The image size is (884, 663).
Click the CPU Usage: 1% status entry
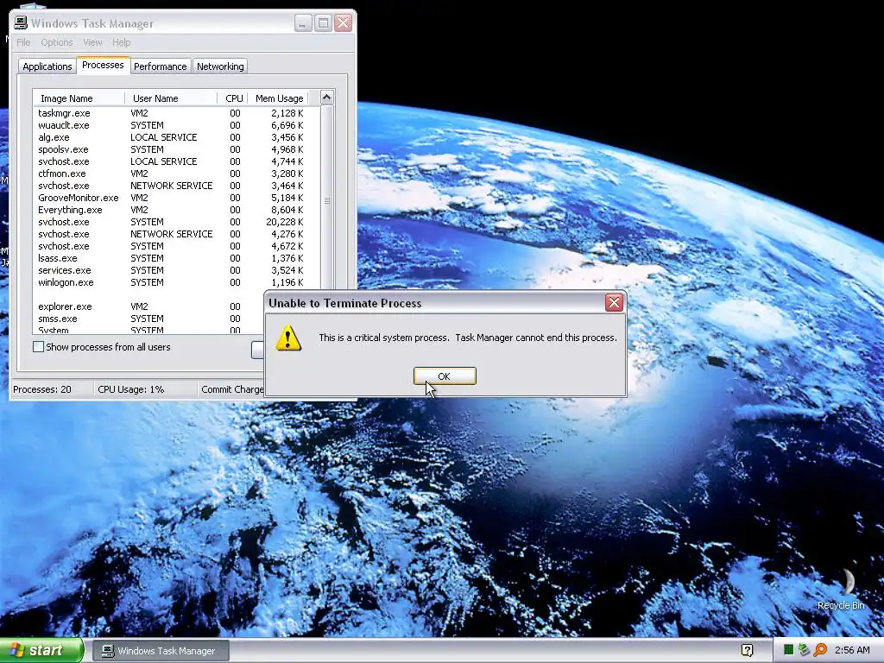145,389
